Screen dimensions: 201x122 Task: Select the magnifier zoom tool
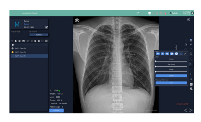click(x=191, y=79)
